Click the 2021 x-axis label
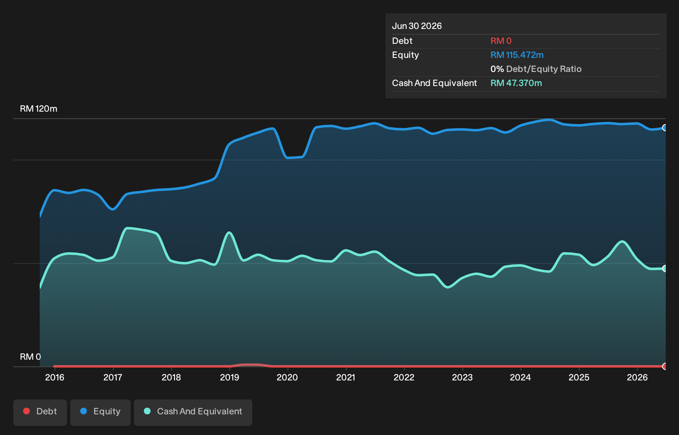Screen dimensions: 679x435 pos(346,377)
